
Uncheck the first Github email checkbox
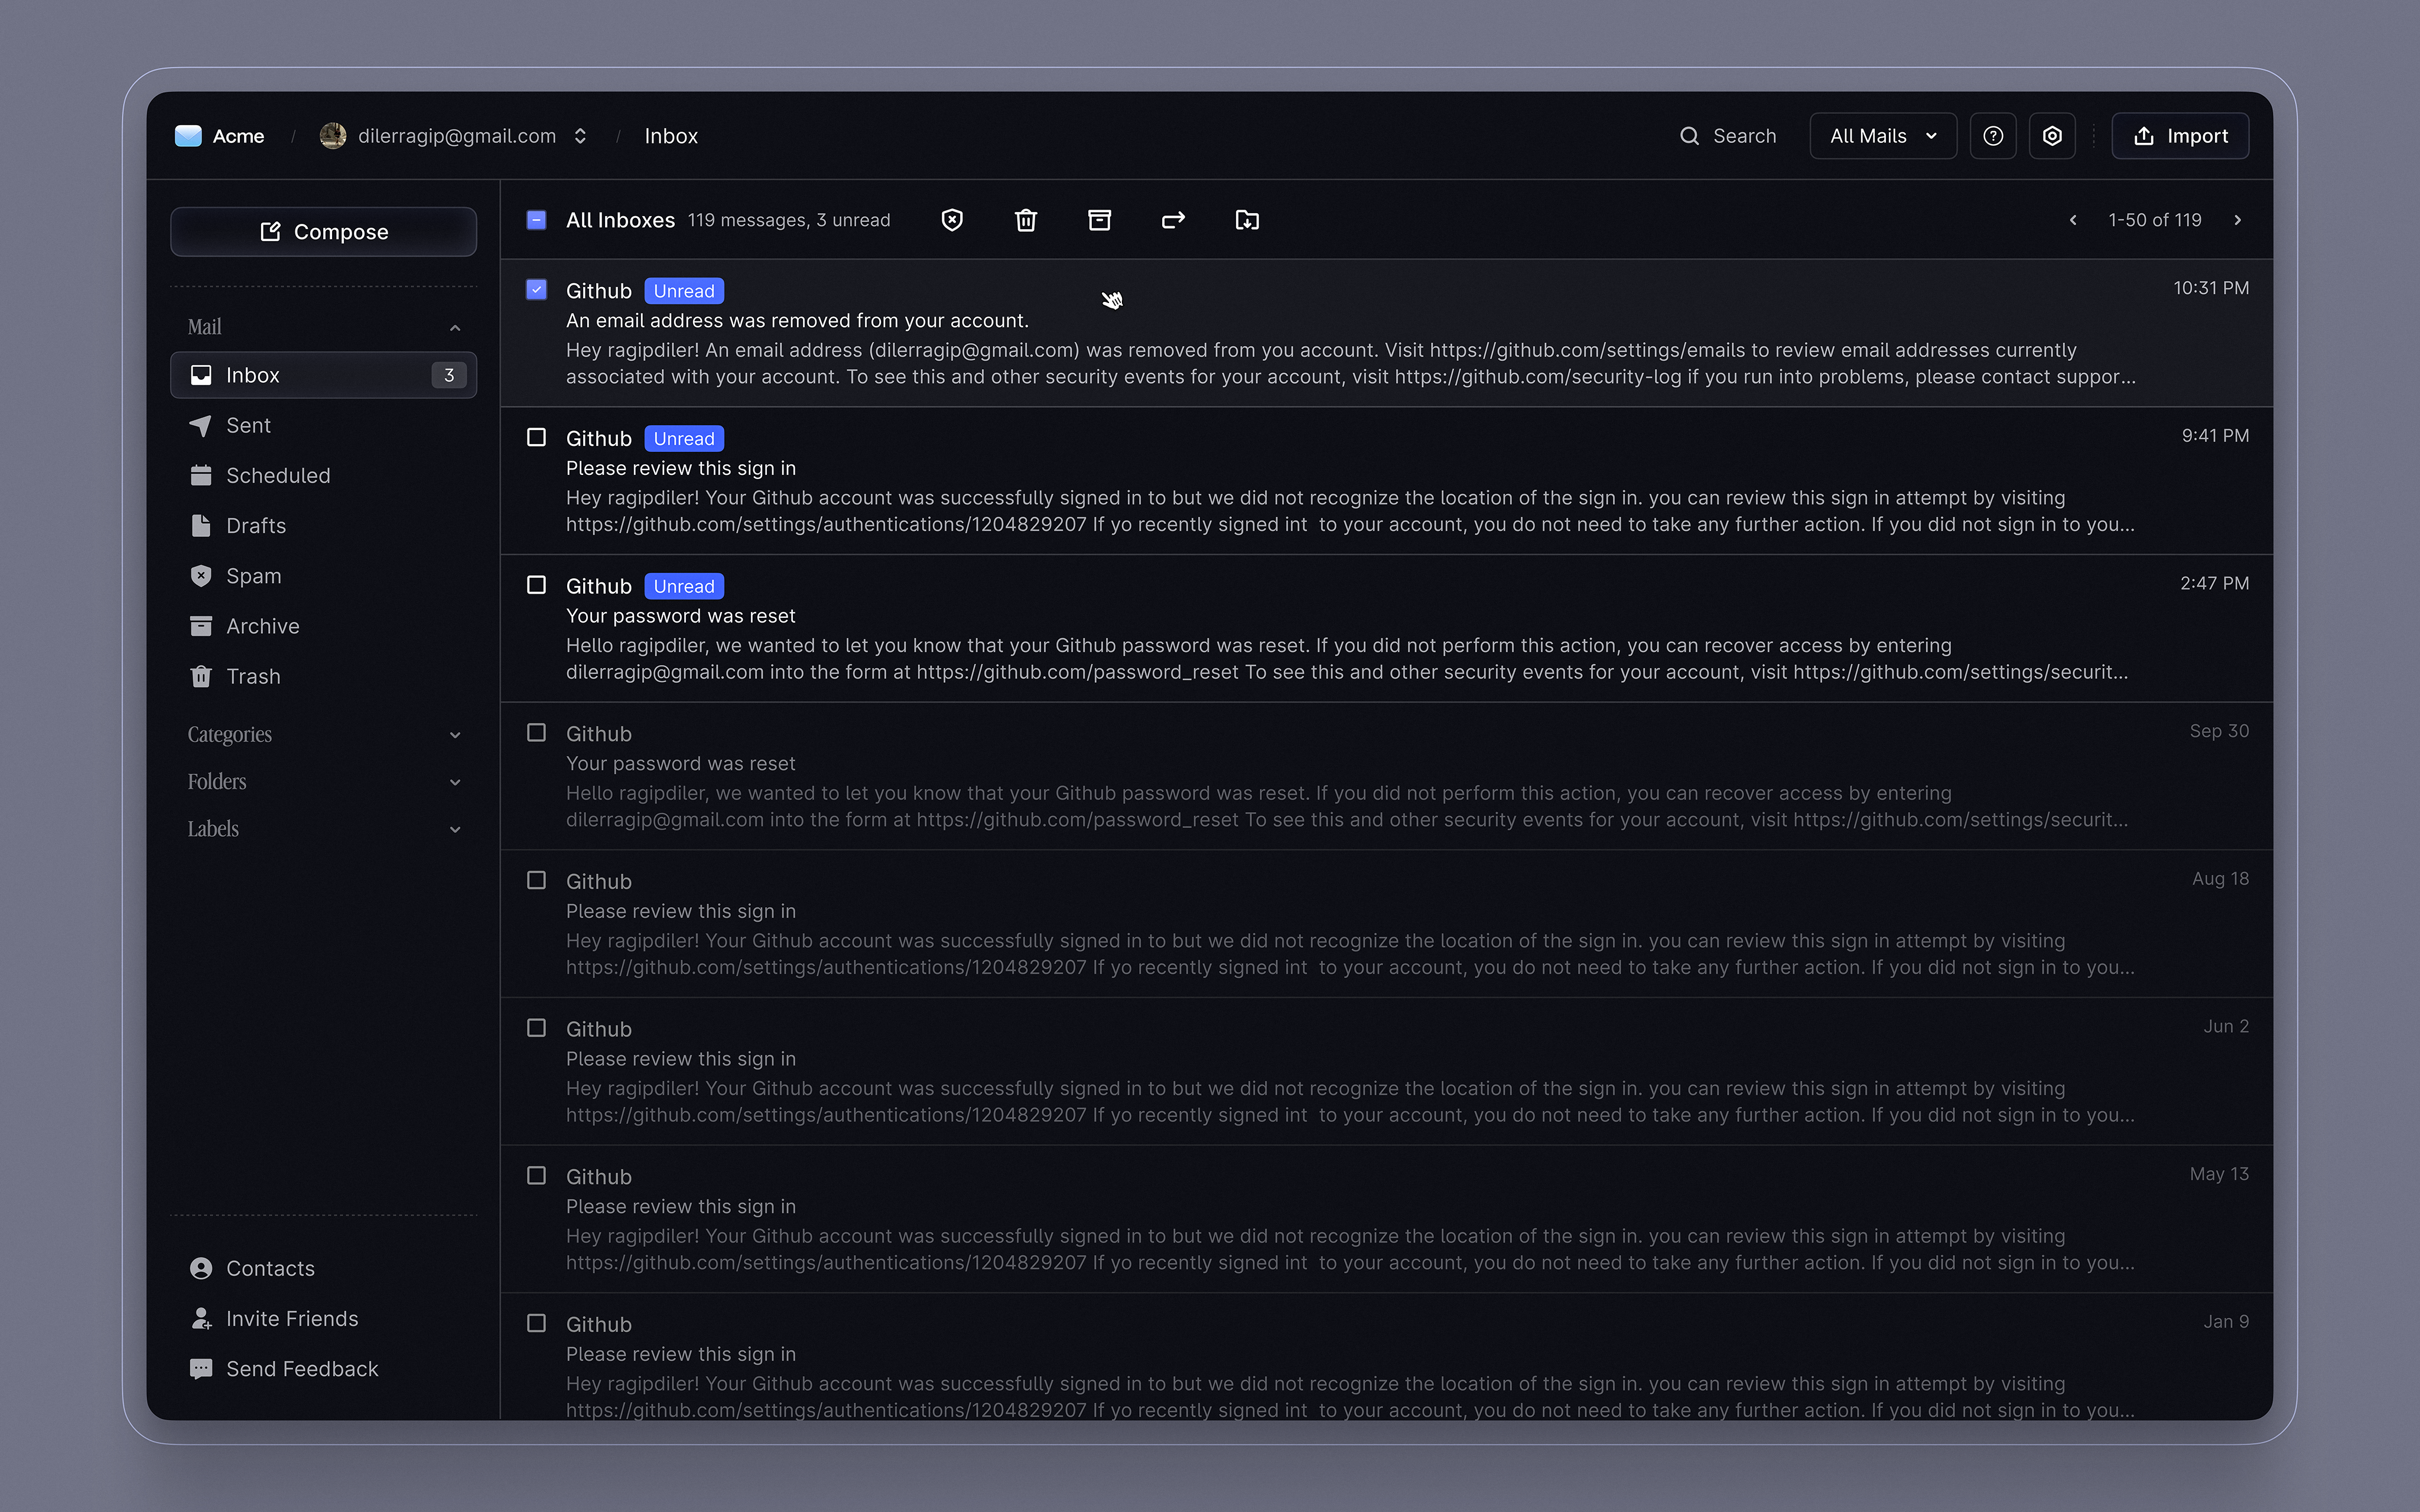[x=537, y=289]
